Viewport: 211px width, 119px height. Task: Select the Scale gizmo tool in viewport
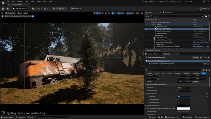[x=103, y=13]
